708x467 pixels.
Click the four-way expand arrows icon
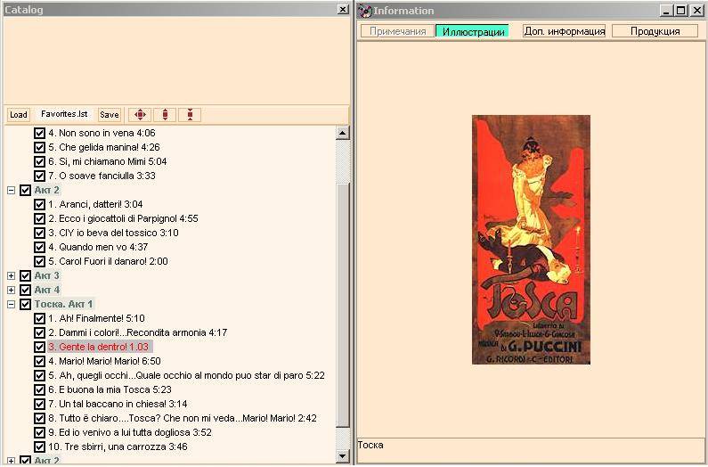(140, 115)
